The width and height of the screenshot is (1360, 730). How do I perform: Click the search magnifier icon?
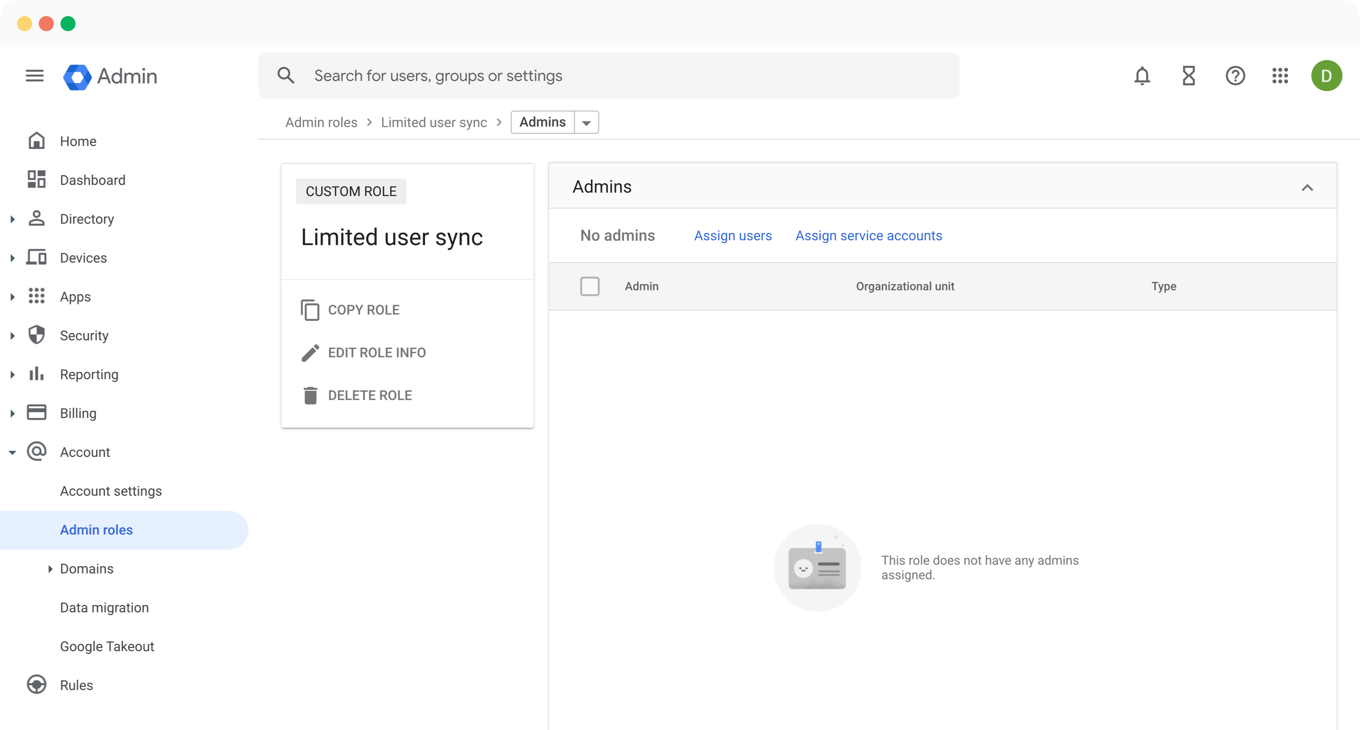tap(286, 76)
